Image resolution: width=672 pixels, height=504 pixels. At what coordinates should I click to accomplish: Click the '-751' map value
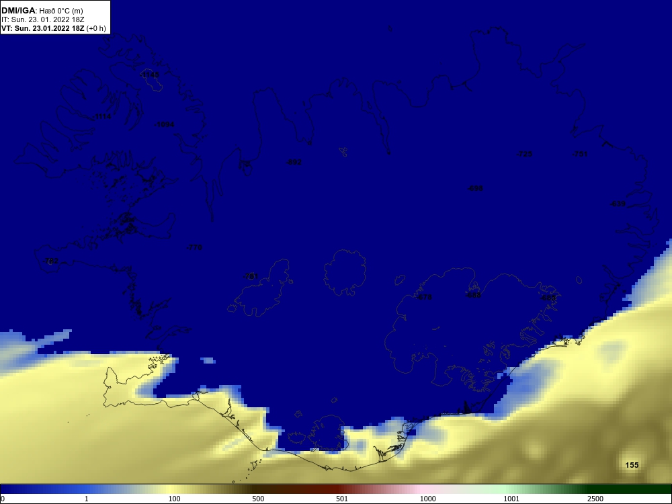(580, 154)
